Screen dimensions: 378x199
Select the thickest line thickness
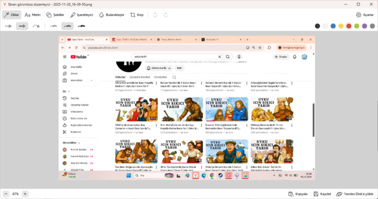[x=82, y=26]
